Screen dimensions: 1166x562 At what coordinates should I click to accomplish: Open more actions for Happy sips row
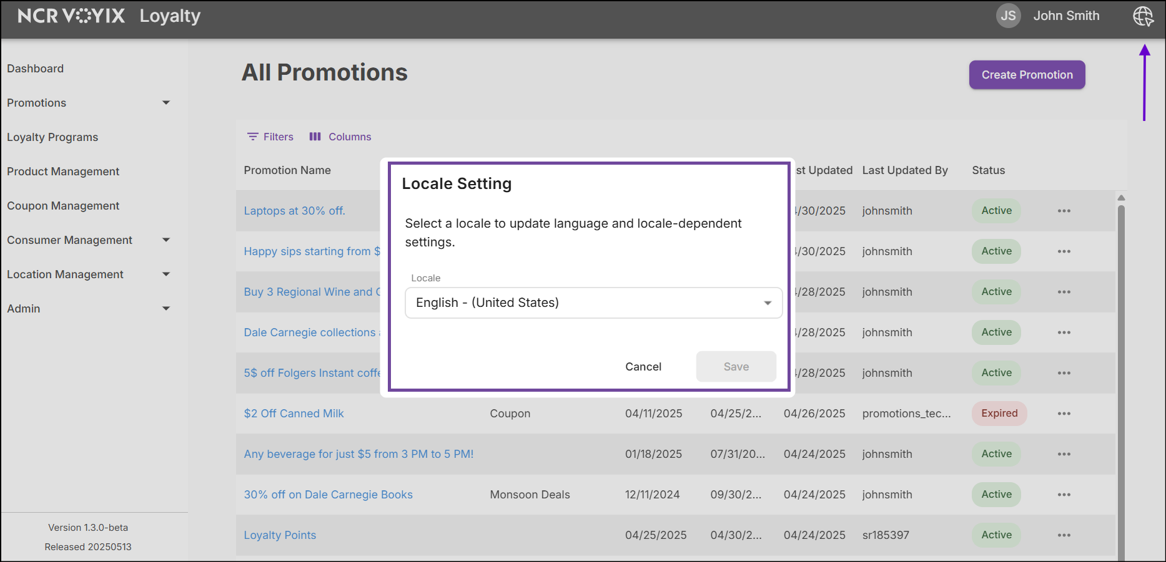click(1064, 251)
